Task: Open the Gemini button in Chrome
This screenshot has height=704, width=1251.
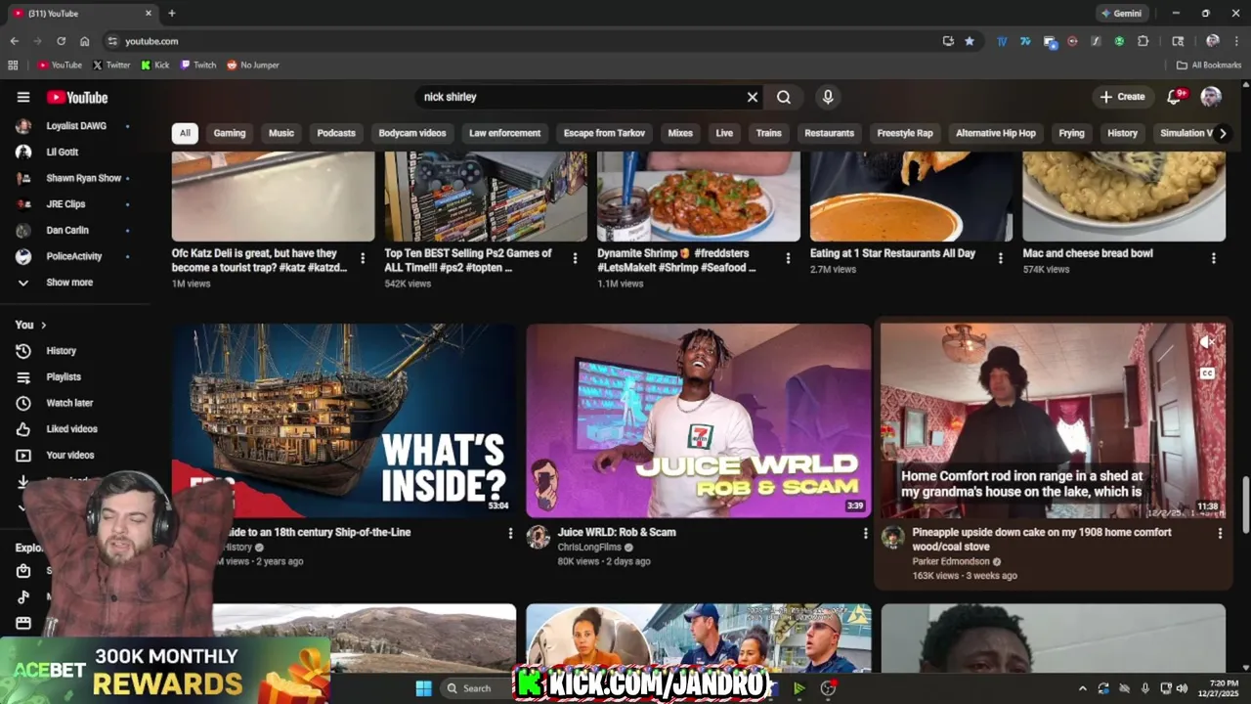Action: coord(1121,14)
